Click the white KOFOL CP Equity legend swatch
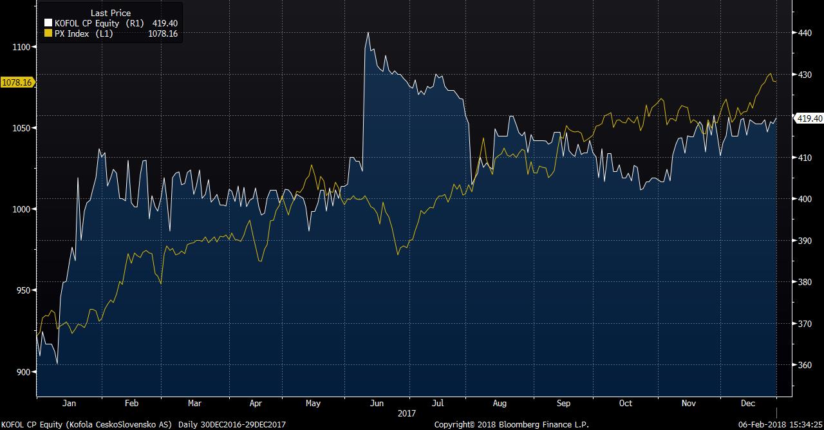The width and height of the screenshot is (824, 430). [48, 23]
